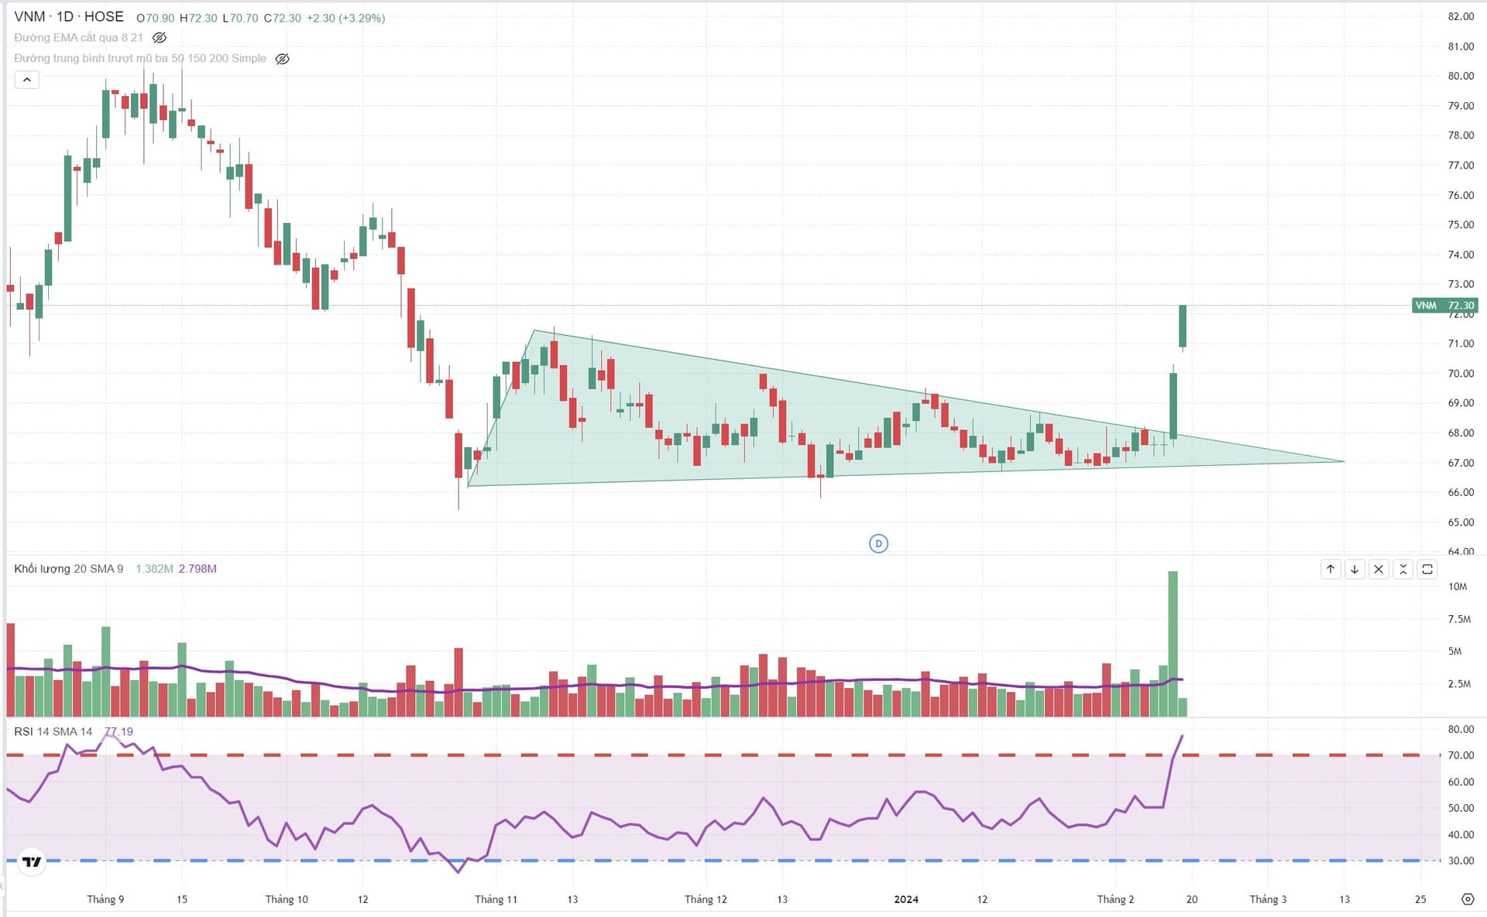
Task: Toggle visibility of EMA 8 21 indicator
Action: (x=160, y=38)
